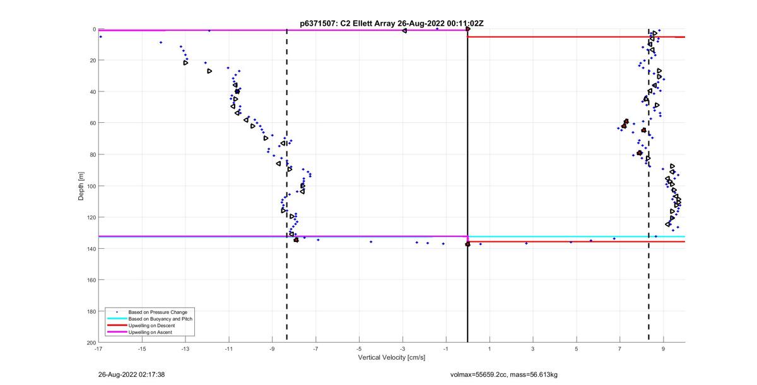Click depth axis tick label '160'
Viewport: 757px width, 385px height.
(91, 280)
